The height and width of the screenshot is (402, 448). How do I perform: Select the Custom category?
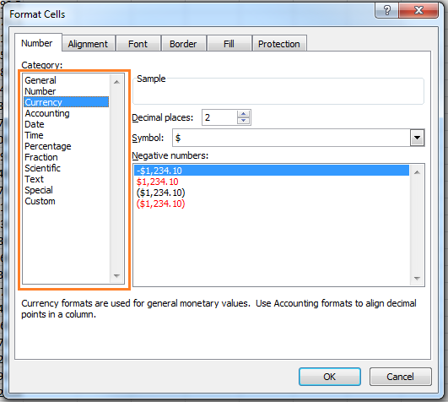tap(67, 201)
